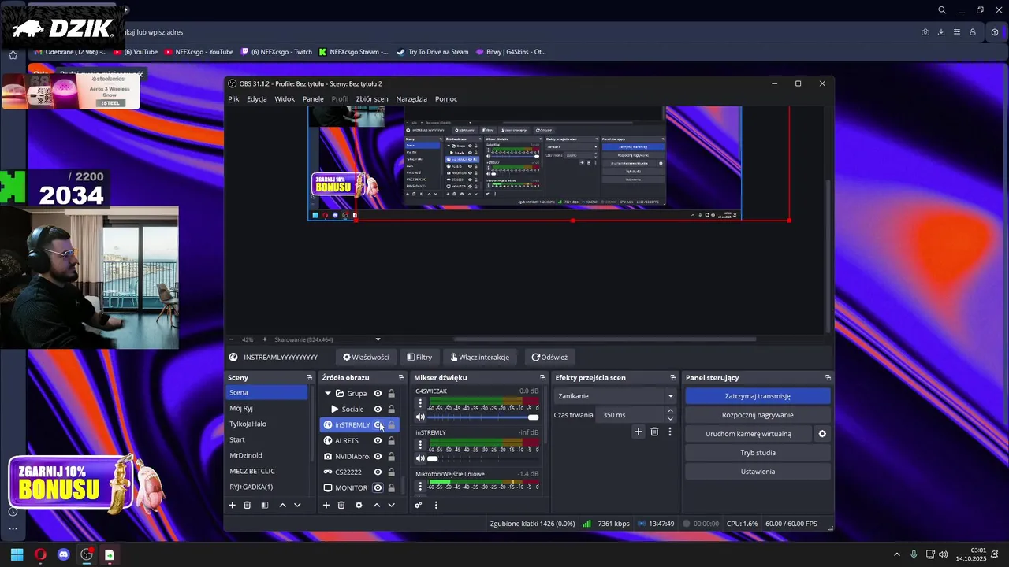1009x567 pixels.
Task: Open transition properties three-dot menu
Action: tap(670, 432)
